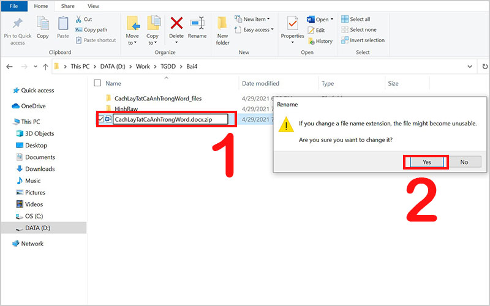Image resolution: width=490 pixels, height=306 pixels.
Task: Open OneDrive in sidebar
Action: pyautogui.click(x=29, y=106)
